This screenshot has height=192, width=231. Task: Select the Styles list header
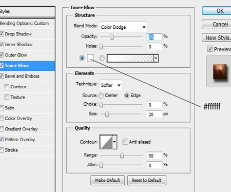tap(27, 12)
